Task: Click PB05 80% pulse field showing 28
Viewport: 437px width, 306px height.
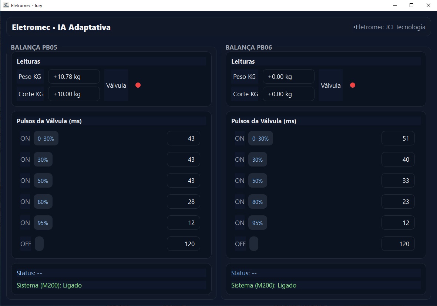Action: click(184, 202)
